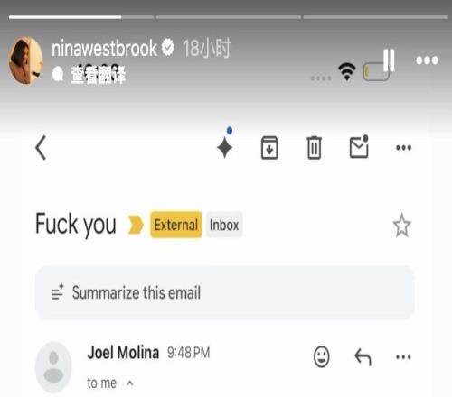Pause the Instagram story playback
The height and width of the screenshot is (397, 452).
pyautogui.click(x=389, y=60)
